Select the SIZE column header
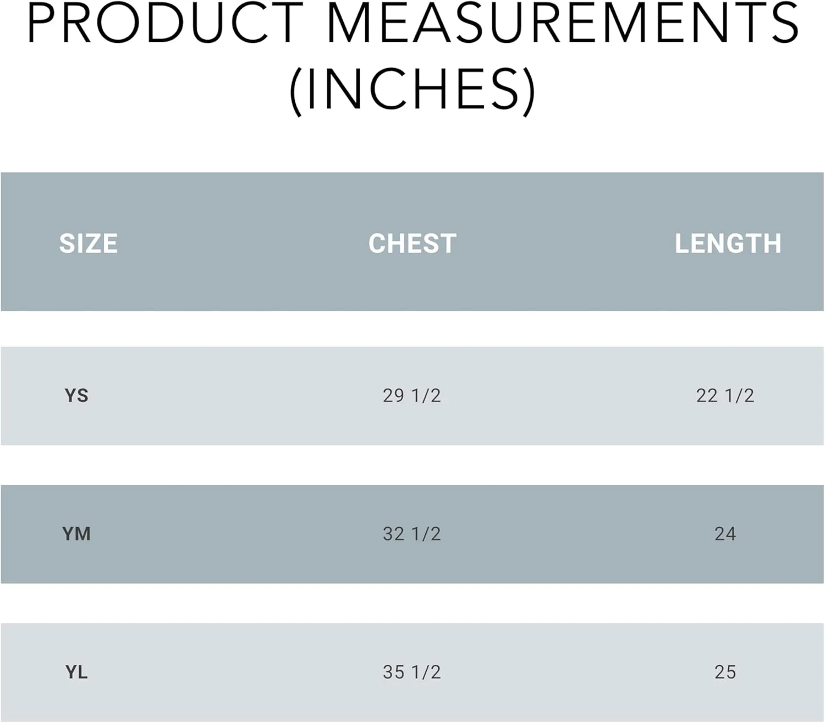 pos(88,244)
